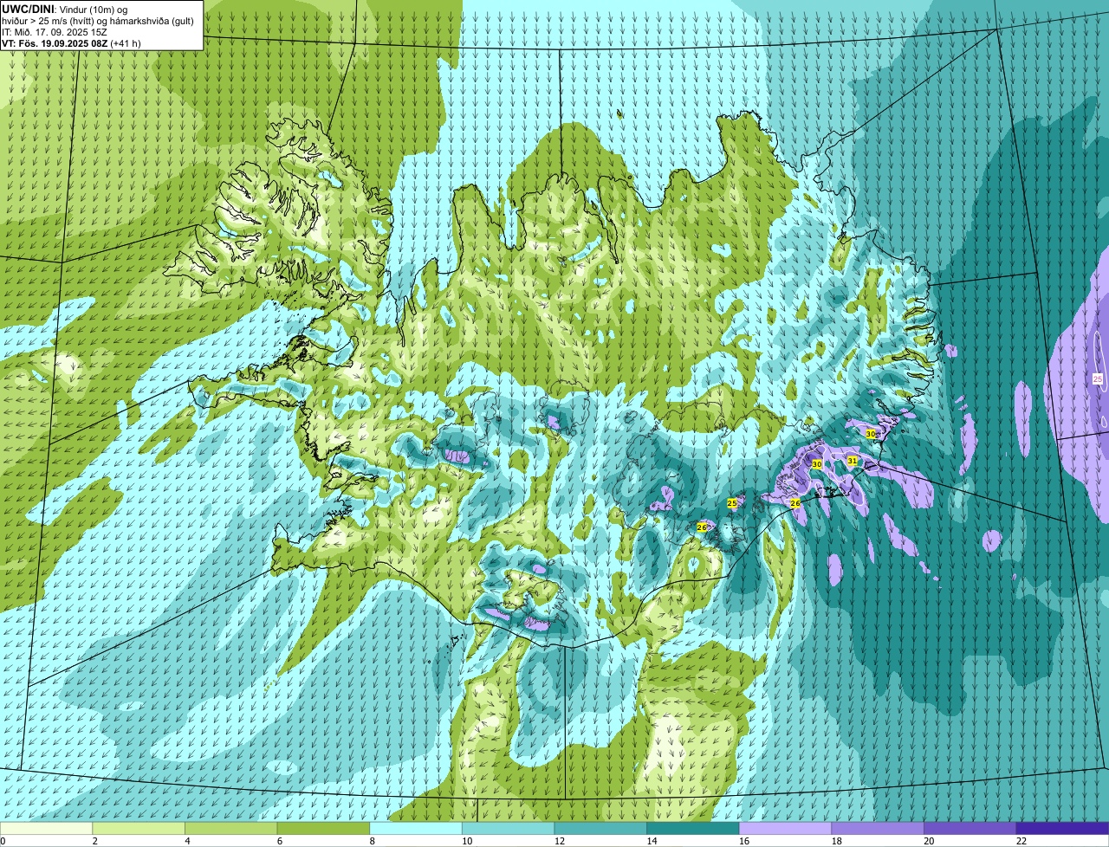This screenshot has width=1109, height=847.
Task: Click legend scale value '10'
Action: click(x=467, y=841)
